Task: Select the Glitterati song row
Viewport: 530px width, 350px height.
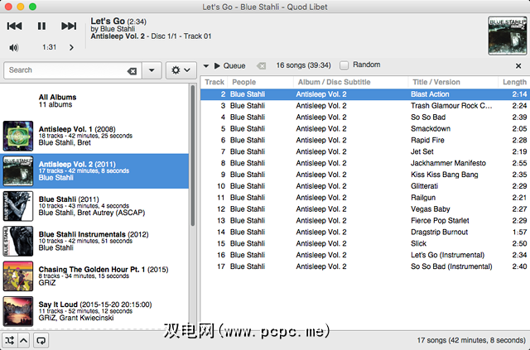Action: (x=365, y=186)
